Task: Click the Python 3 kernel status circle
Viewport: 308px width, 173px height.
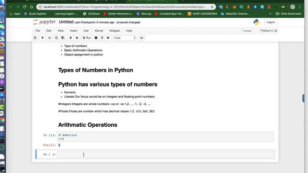Action: (x=276, y=31)
